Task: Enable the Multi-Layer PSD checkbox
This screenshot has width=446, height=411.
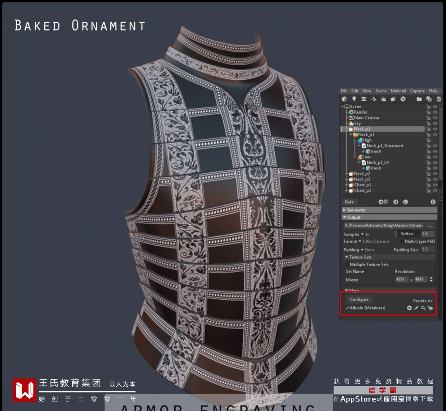Action: [x=402, y=242]
